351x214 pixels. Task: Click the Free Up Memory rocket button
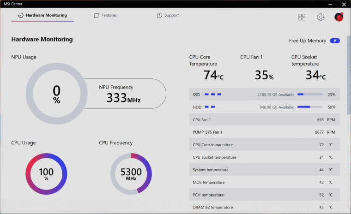click(x=335, y=41)
